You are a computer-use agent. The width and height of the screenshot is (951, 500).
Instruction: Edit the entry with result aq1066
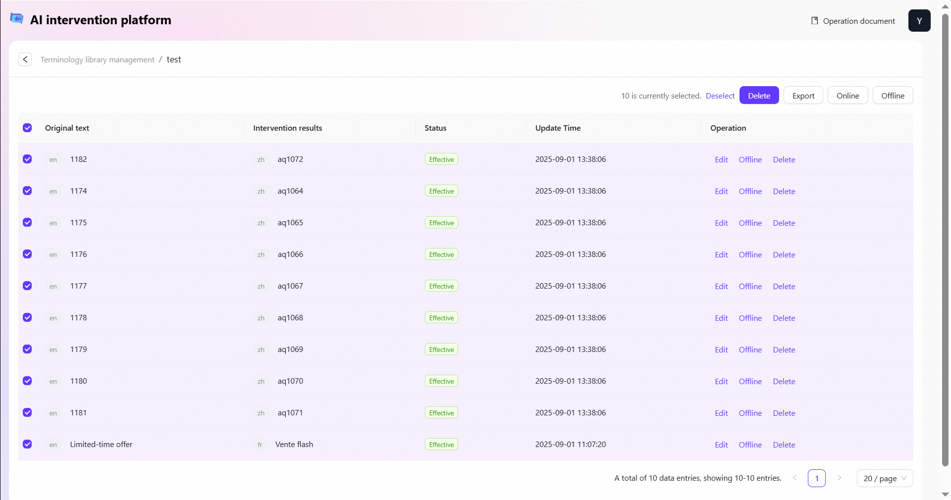point(721,254)
